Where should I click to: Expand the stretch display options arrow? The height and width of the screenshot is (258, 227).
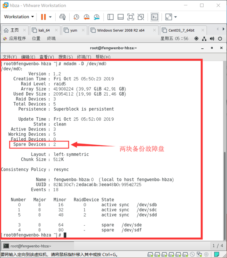tap(175, 17)
